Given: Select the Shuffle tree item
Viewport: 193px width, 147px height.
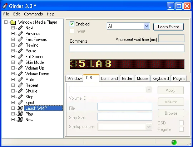Looking at the screenshot, I should tap(31, 91).
